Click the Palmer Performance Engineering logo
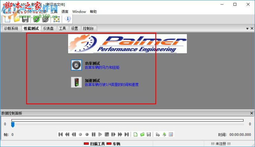 tap(127, 44)
